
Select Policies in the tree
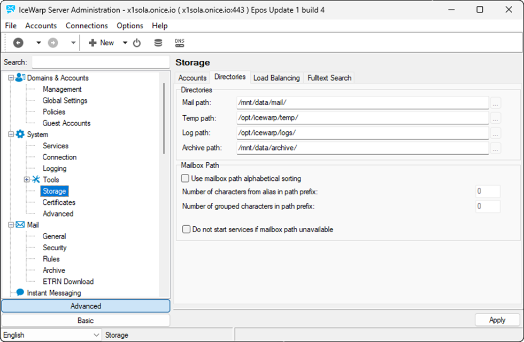pyautogui.click(x=54, y=112)
